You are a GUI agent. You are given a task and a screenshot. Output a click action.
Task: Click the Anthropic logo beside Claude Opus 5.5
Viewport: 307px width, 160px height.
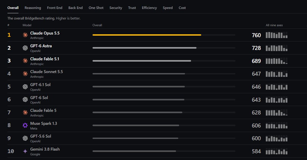pyautogui.click(x=25, y=35)
